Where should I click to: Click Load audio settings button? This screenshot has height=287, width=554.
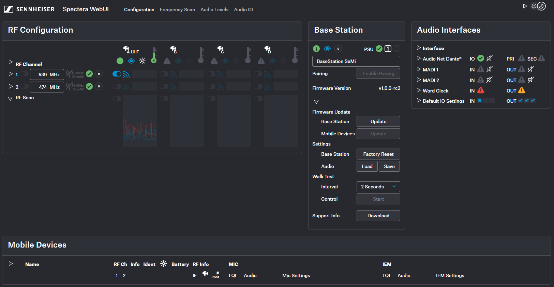tap(367, 166)
